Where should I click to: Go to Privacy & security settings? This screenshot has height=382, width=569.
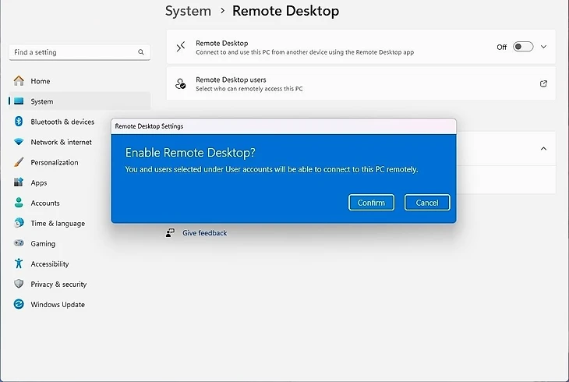[x=80, y=284]
